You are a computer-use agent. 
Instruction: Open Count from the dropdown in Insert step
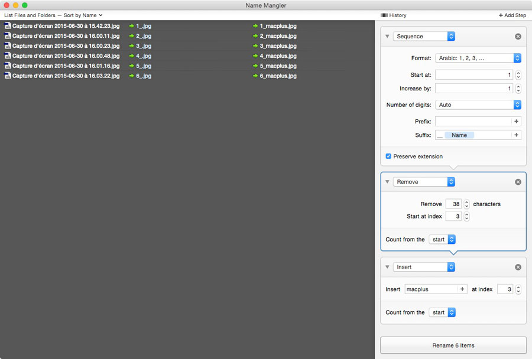(442, 312)
